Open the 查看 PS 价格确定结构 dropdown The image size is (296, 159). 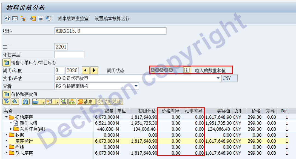[136, 86]
